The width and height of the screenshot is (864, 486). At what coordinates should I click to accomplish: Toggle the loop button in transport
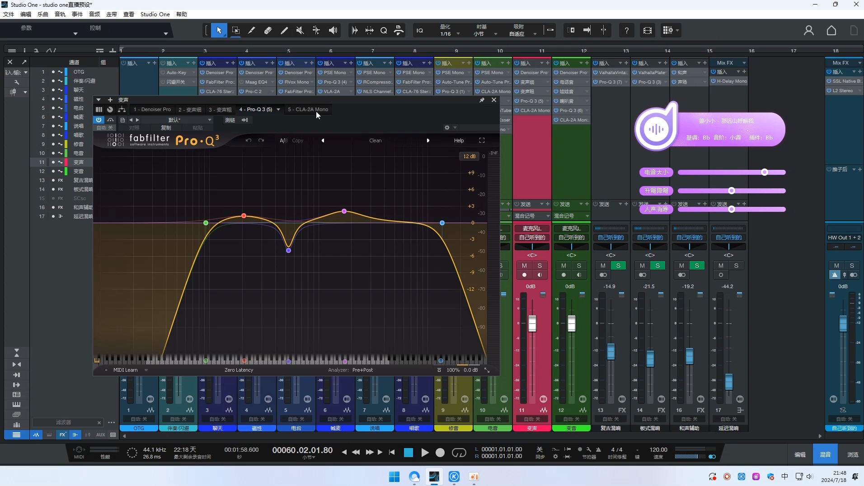[x=459, y=453]
